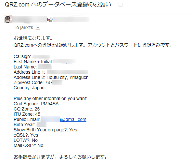Click the 'Country: Japan' line

tap(29, 88)
